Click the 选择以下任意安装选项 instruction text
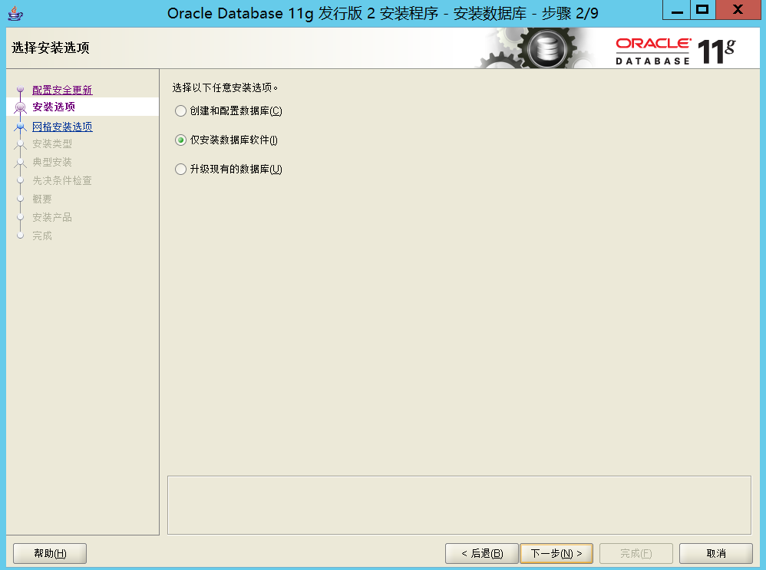The width and height of the screenshot is (766, 570). point(225,87)
